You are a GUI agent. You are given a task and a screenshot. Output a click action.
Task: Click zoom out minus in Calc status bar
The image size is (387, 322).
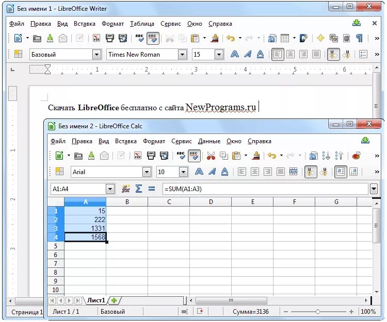(286, 312)
